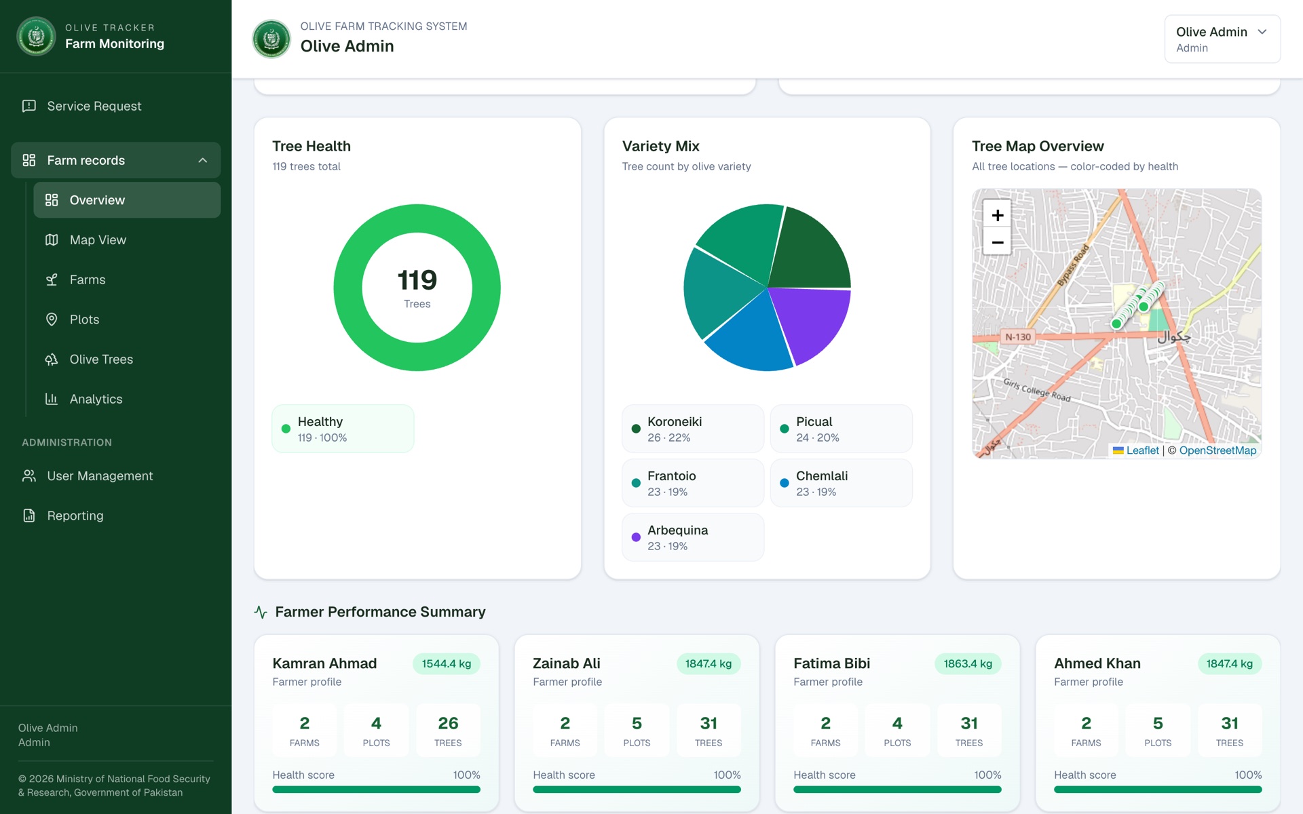Navigate to User Management

[115, 476]
